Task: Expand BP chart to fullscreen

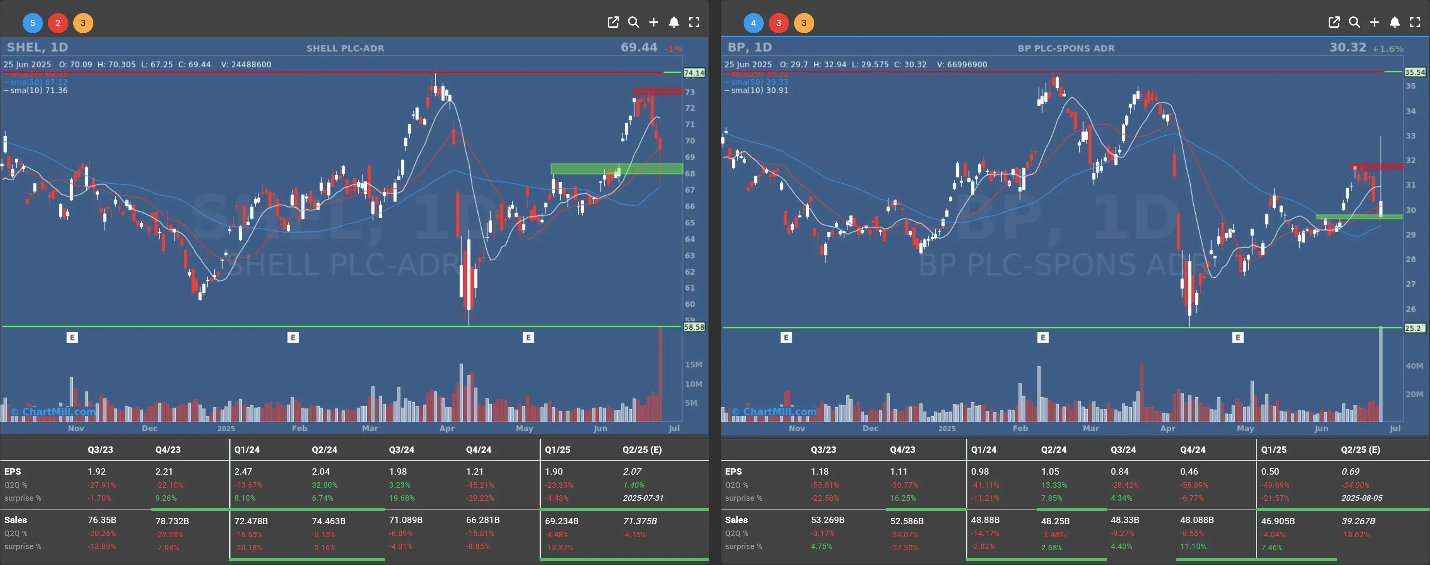Action: point(1415,22)
